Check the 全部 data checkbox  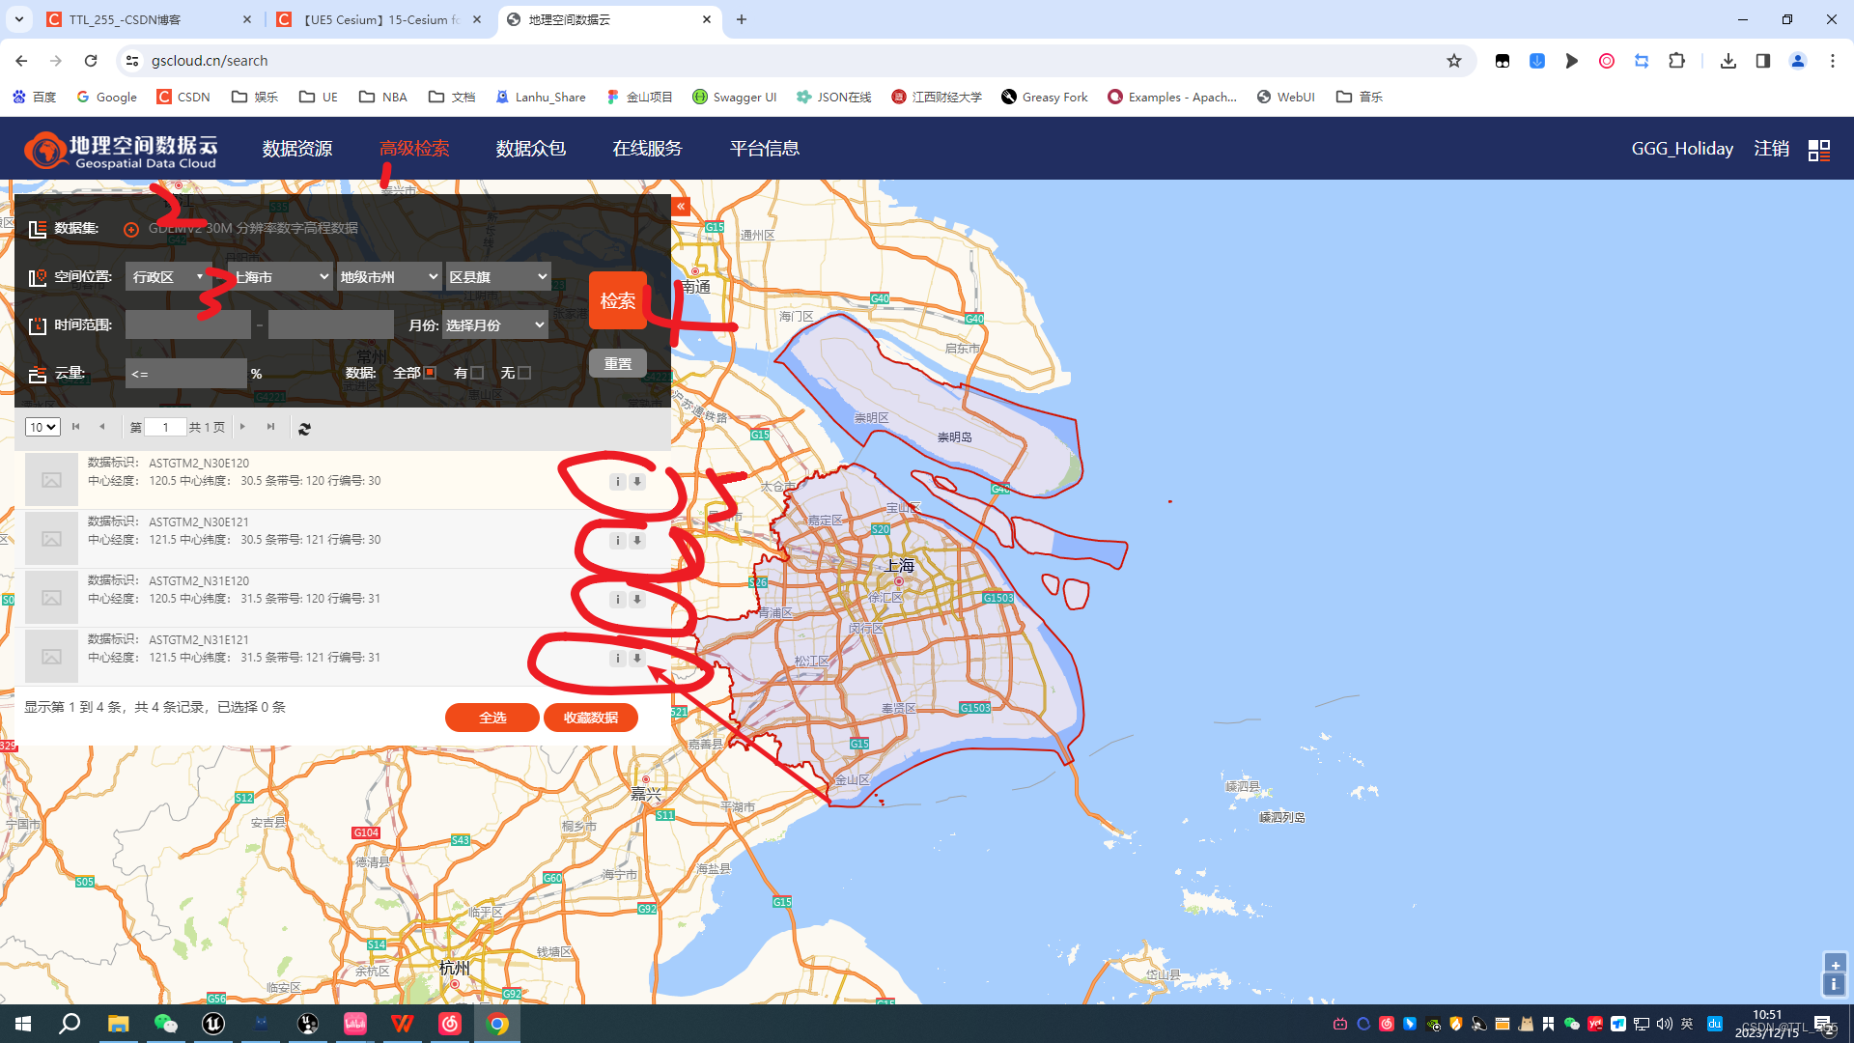[430, 373]
